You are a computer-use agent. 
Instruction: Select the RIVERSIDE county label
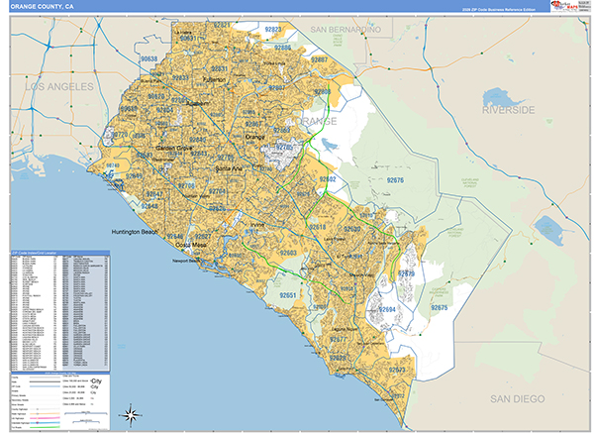508,109
